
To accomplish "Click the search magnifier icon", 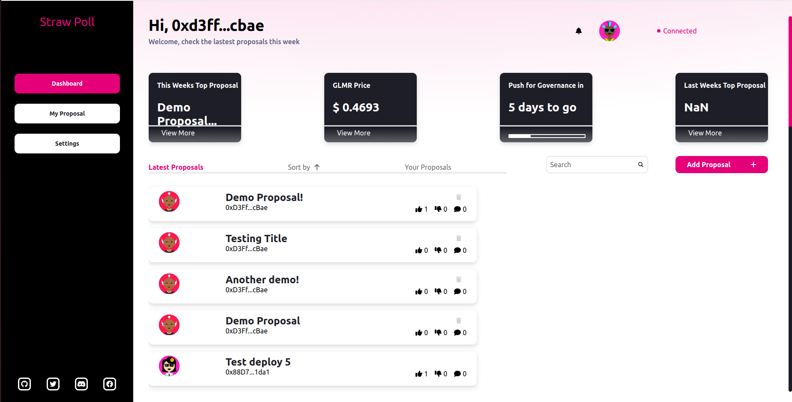I will tap(640, 164).
